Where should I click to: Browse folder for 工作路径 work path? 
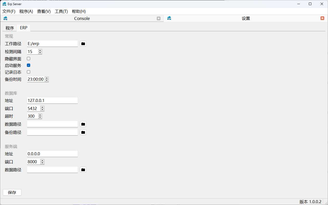tap(83, 44)
